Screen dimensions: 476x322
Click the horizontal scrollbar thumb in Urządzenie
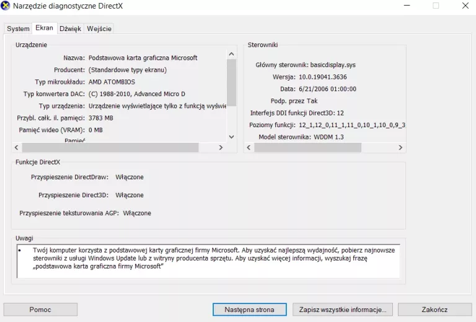[x=110, y=148]
